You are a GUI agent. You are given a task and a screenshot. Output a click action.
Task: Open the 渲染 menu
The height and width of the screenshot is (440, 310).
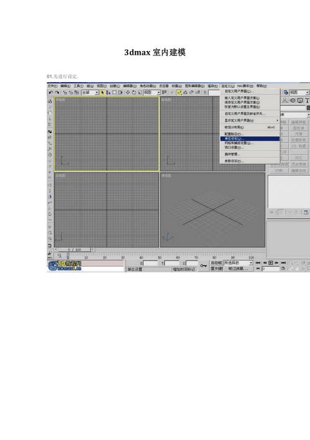tap(213, 86)
